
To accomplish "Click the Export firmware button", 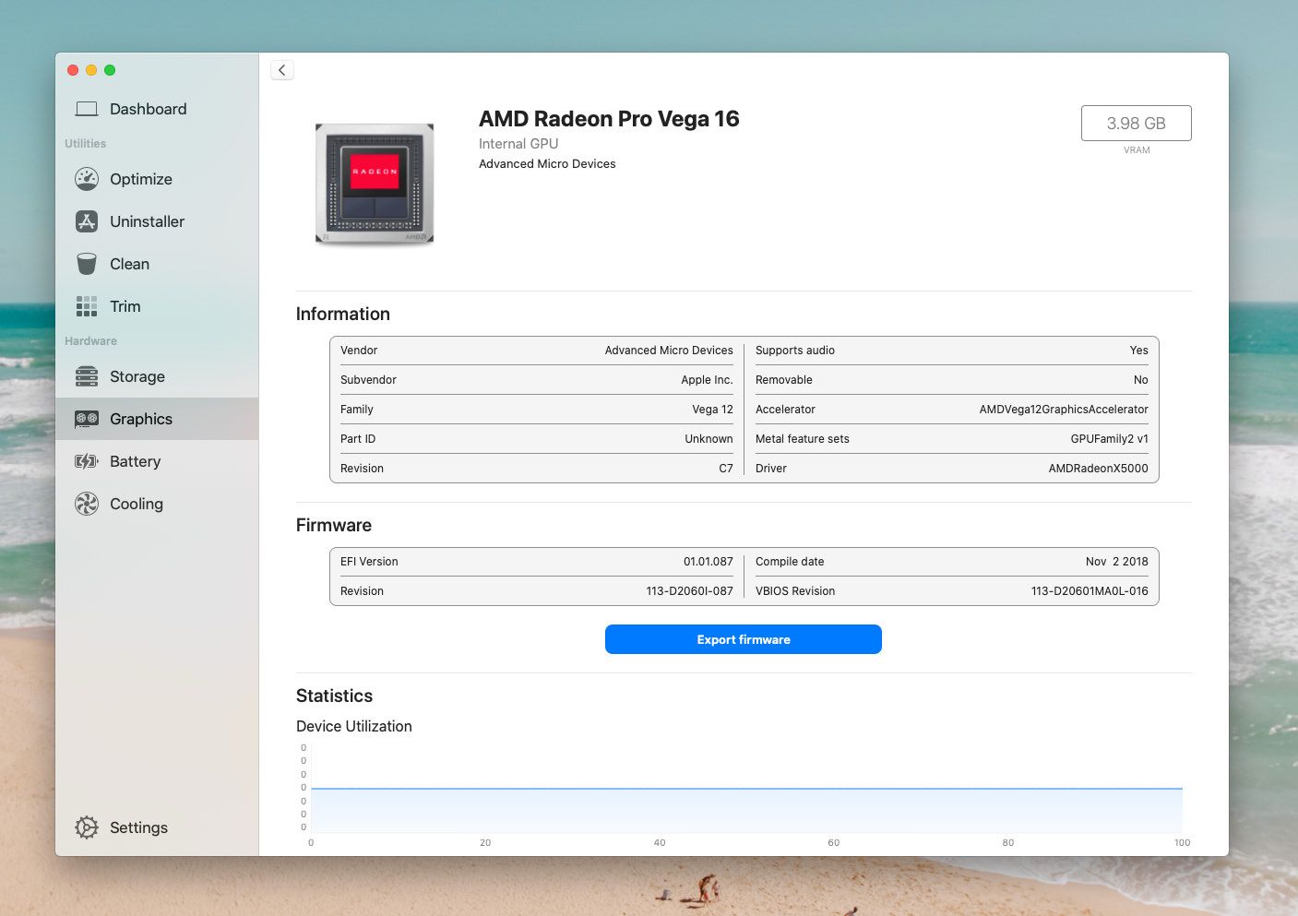I will (x=744, y=639).
